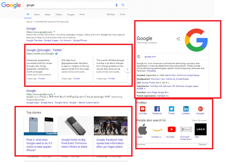Open the Wikipedia link in the description
234x163 pixels.
(x=151, y=71)
